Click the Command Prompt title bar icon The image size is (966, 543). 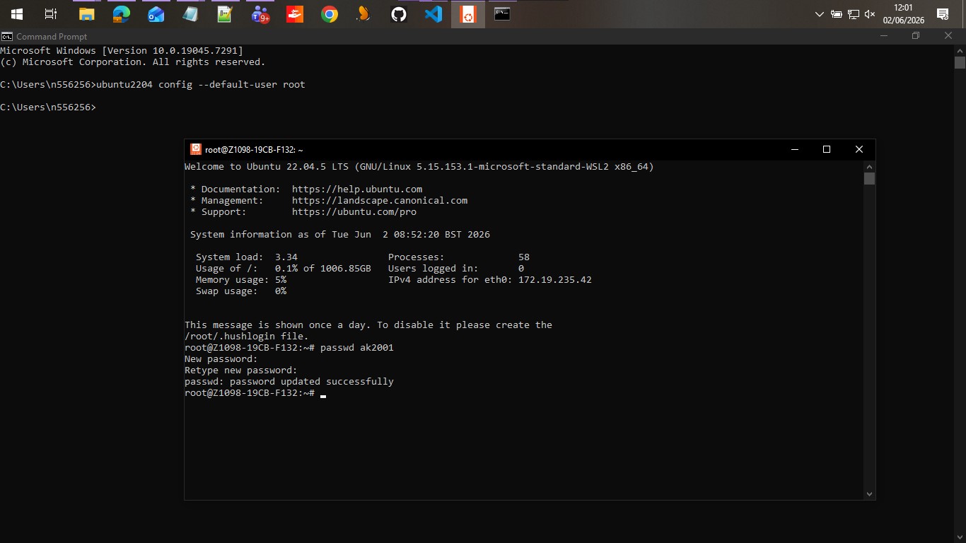[x=6, y=36]
